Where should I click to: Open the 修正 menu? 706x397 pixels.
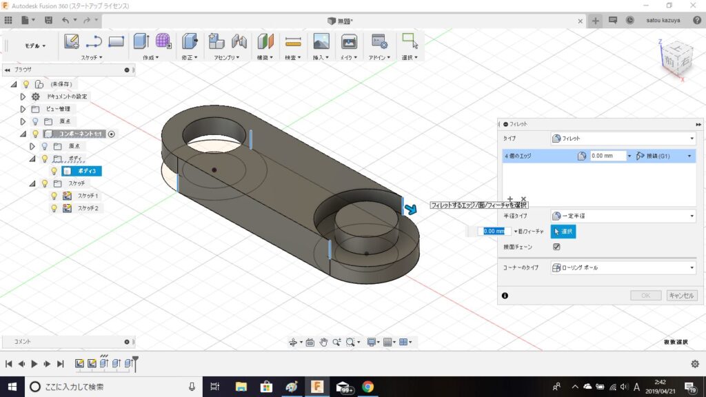pyautogui.click(x=190, y=57)
